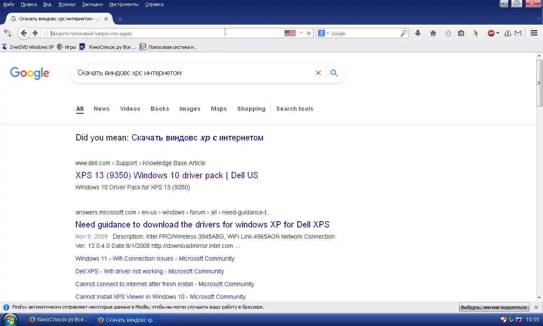Open Cannot connect to internet after fresh install
Screen dimensions: 543x326
tap(165, 284)
